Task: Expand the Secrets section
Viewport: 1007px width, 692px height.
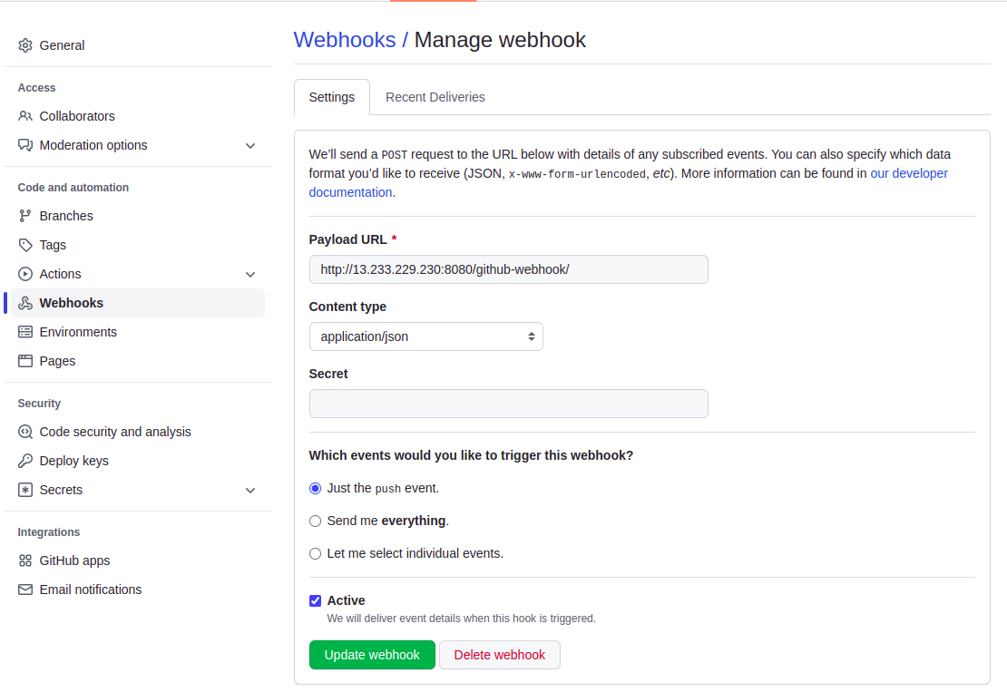Action: [250, 490]
